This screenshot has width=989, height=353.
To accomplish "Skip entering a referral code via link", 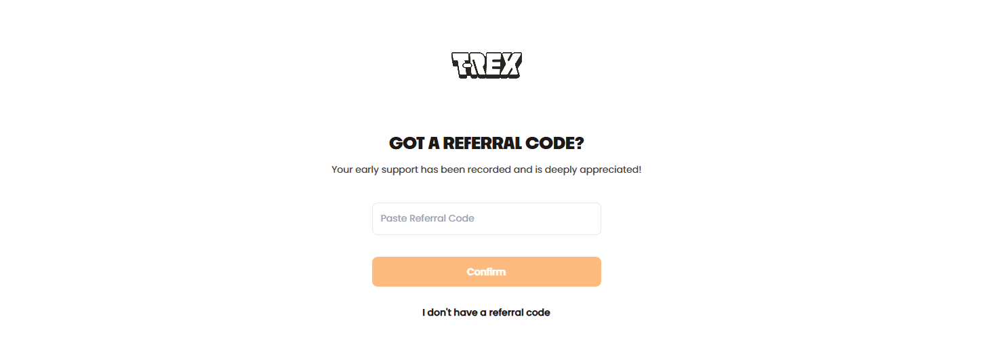I will pyautogui.click(x=486, y=312).
